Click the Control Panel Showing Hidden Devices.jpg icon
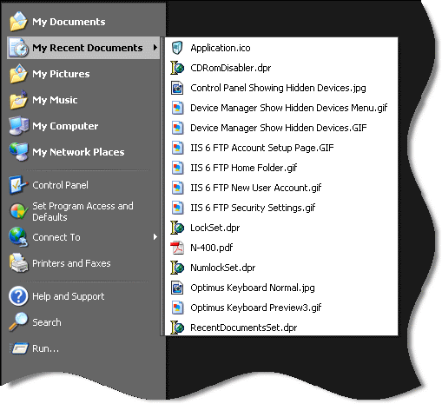Image resolution: width=442 pixels, height=404 pixels. (x=177, y=88)
